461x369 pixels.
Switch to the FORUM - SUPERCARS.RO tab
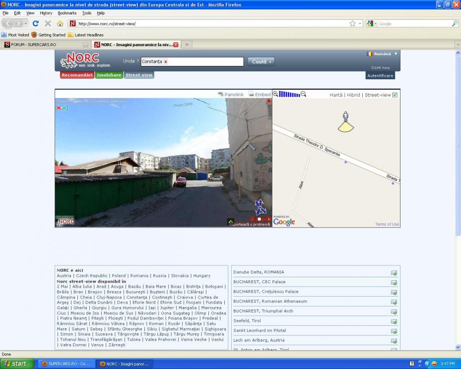point(42,45)
